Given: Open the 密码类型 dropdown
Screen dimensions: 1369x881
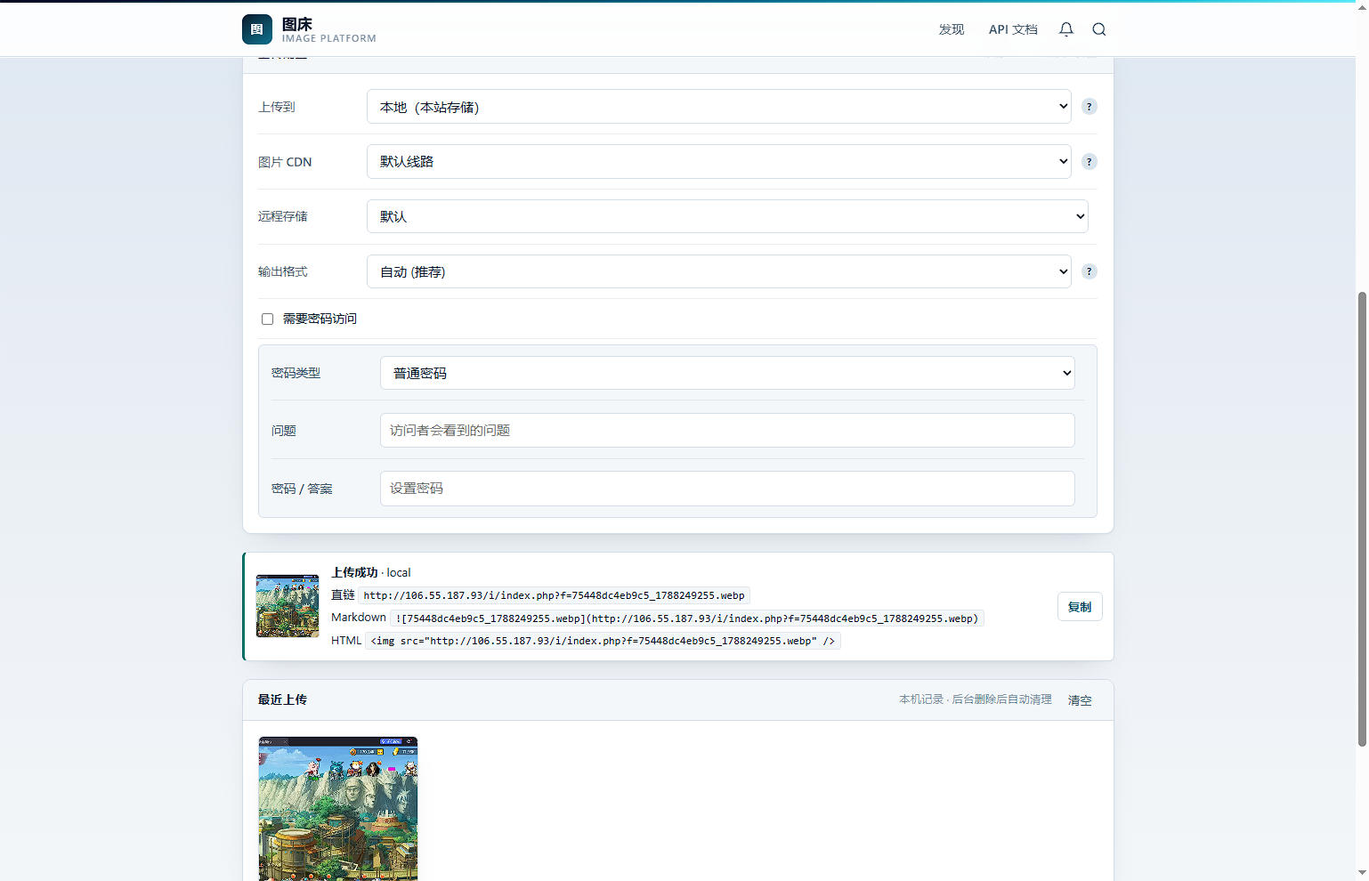Looking at the screenshot, I should 727,373.
